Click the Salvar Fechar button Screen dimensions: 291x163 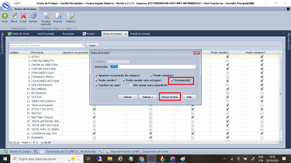pyautogui.click(x=170, y=97)
